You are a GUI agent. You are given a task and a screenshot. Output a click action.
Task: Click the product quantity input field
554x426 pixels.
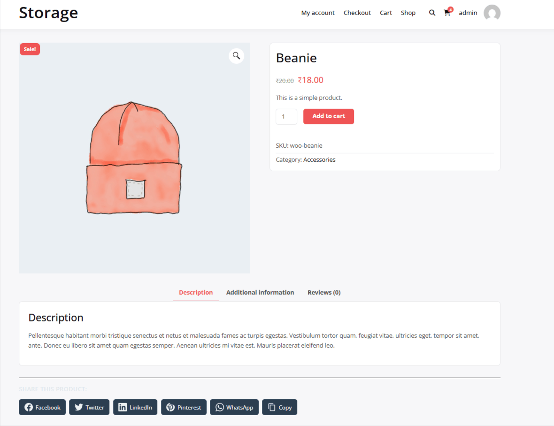[286, 117]
